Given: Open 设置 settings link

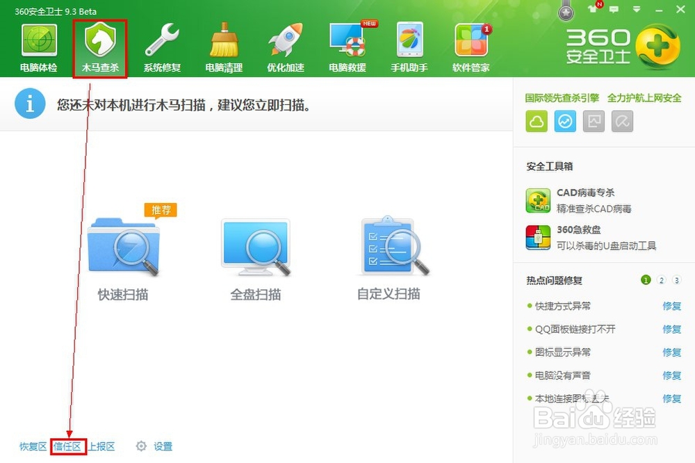Looking at the screenshot, I should coord(163,446).
